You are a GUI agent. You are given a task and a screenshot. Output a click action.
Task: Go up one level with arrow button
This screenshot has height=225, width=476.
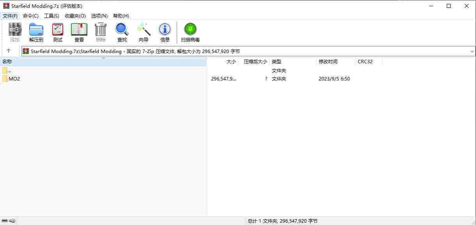(x=9, y=51)
